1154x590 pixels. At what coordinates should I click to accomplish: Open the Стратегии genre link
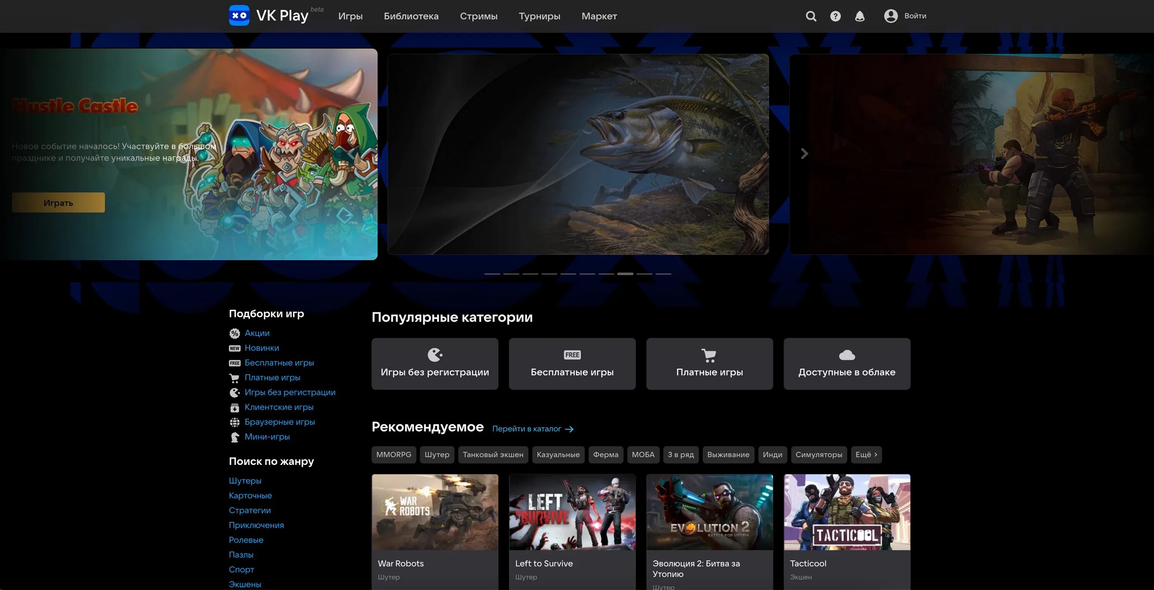point(250,510)
